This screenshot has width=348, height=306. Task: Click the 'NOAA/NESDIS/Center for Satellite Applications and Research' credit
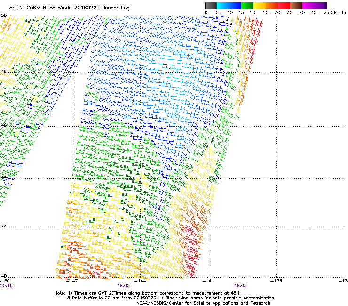coord(203,303)
